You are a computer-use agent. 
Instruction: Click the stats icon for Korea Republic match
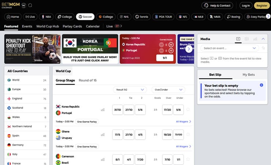click(103, 110)
